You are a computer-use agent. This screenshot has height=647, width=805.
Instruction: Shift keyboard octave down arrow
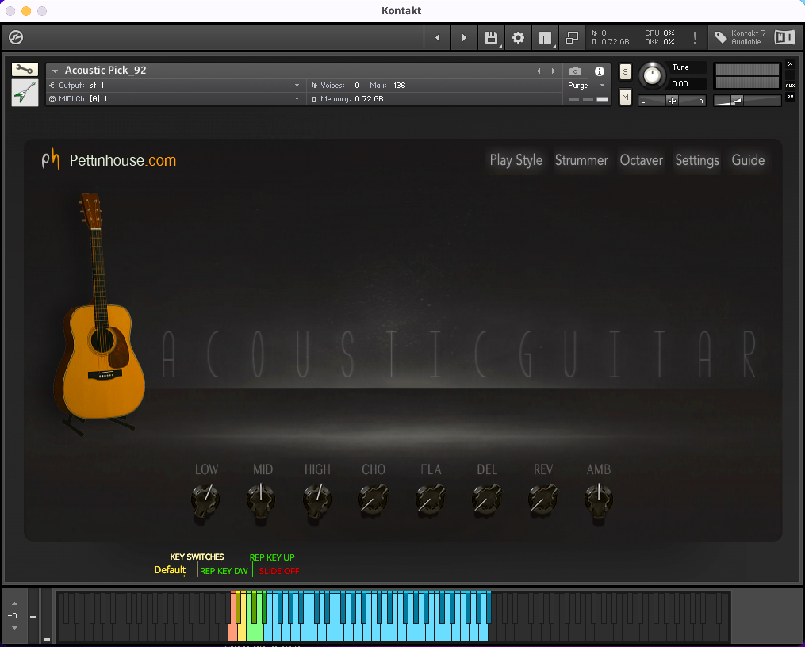[x=15, y=628]
